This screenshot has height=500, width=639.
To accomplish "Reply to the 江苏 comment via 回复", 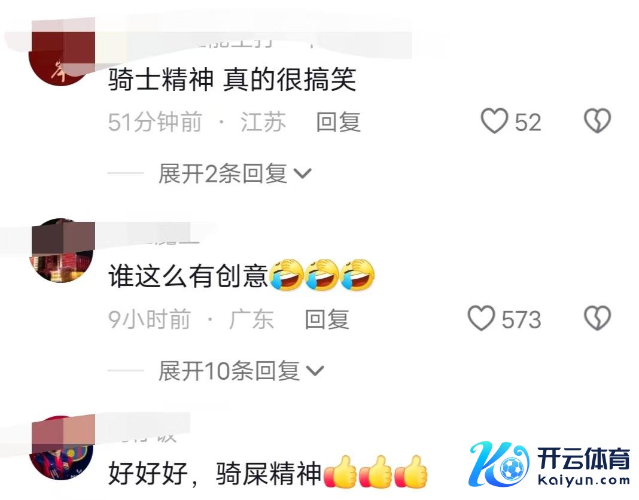I will tap(338, 122).
